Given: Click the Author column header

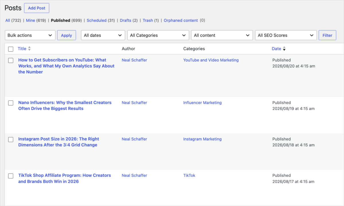Looking at the screenshot, I should (128, 49).
